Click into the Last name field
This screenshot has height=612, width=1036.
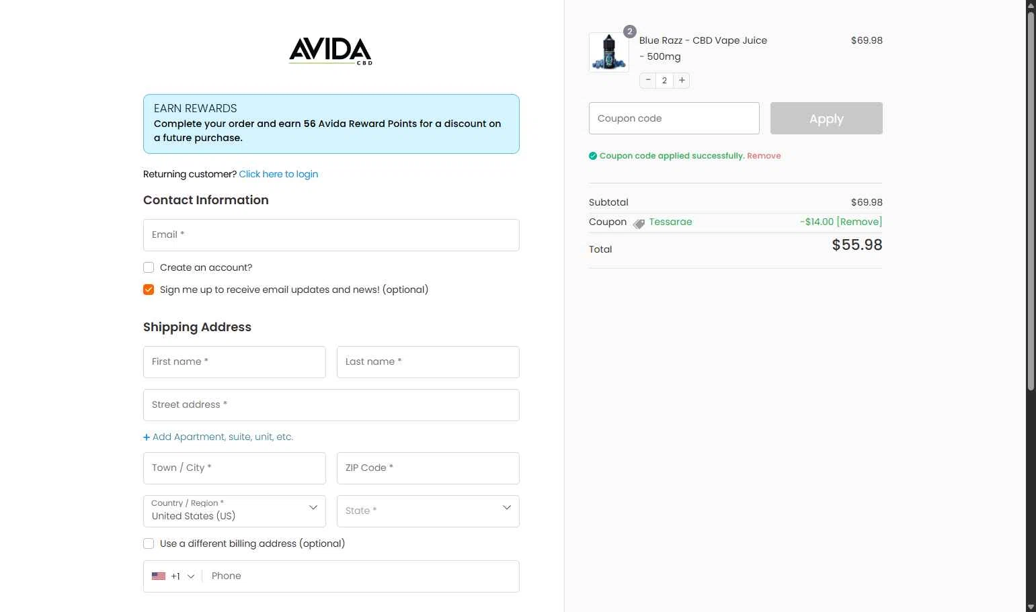428,362
